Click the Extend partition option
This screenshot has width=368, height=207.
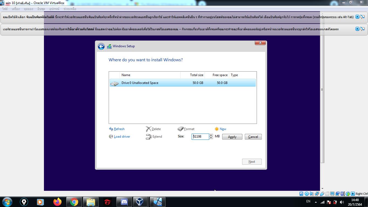tap(154, 137)
